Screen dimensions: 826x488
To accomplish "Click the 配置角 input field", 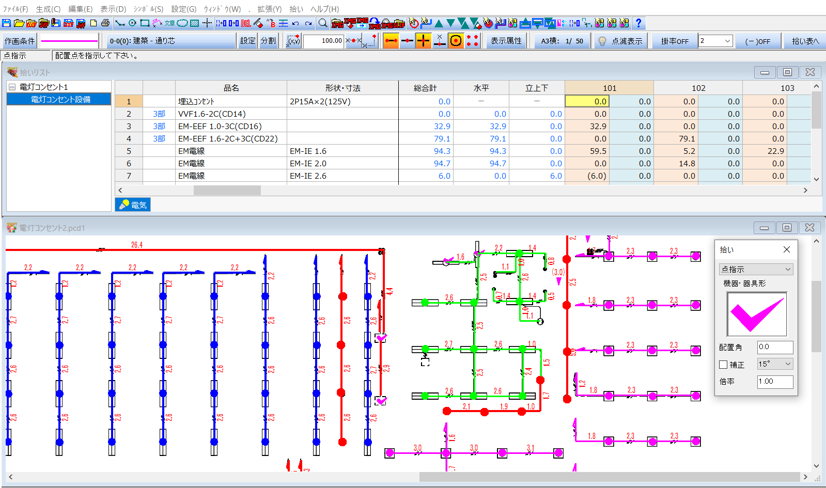I will (x=775, y=347).
